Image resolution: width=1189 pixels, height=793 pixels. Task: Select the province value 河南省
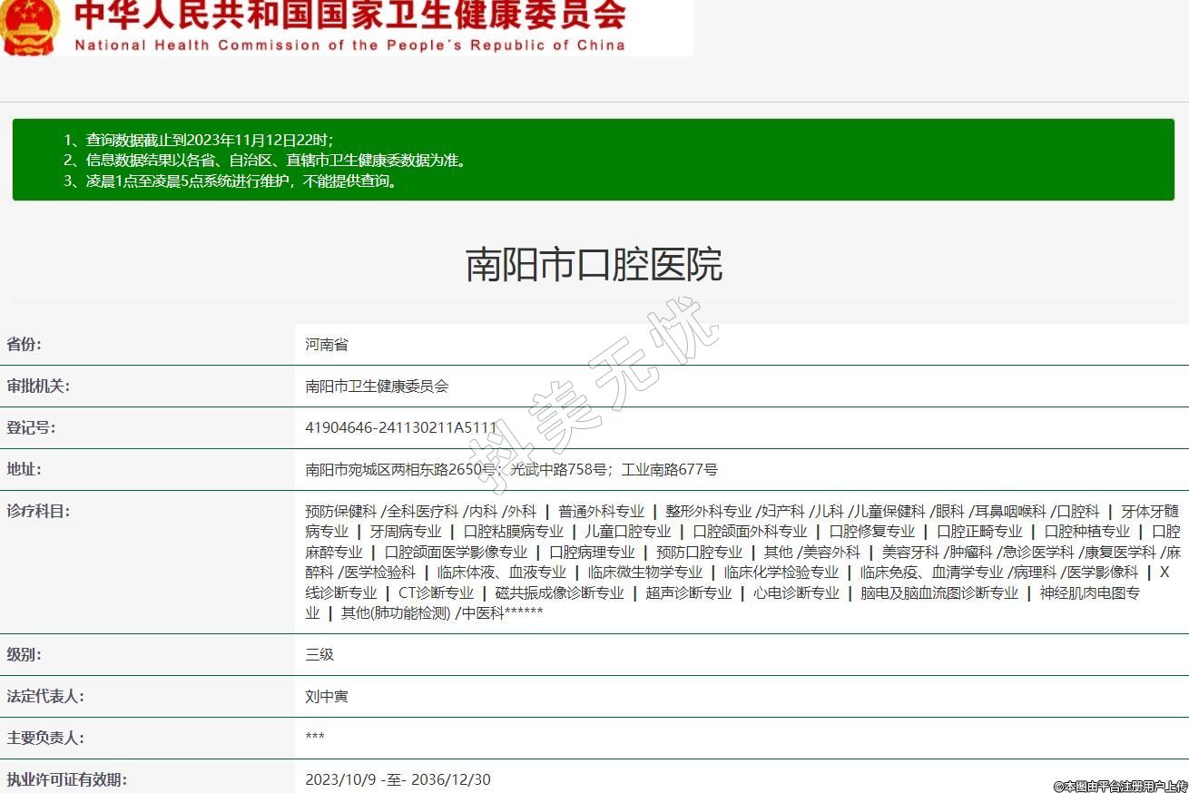click(x=327, y=345)
